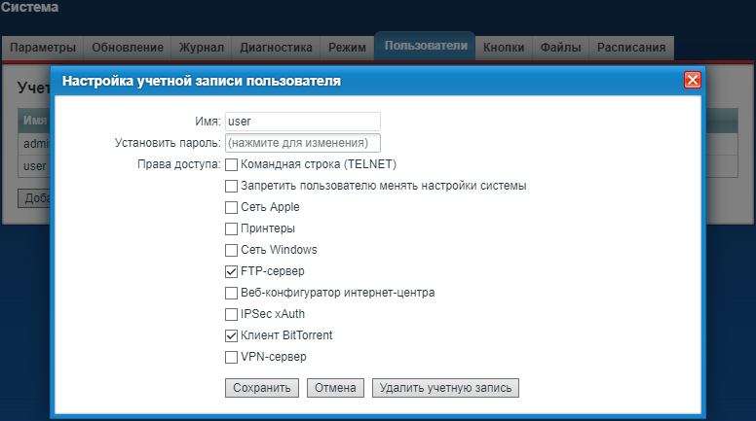
Task: Tick the Сеть Windows checkbox
Action: (232, 250)
